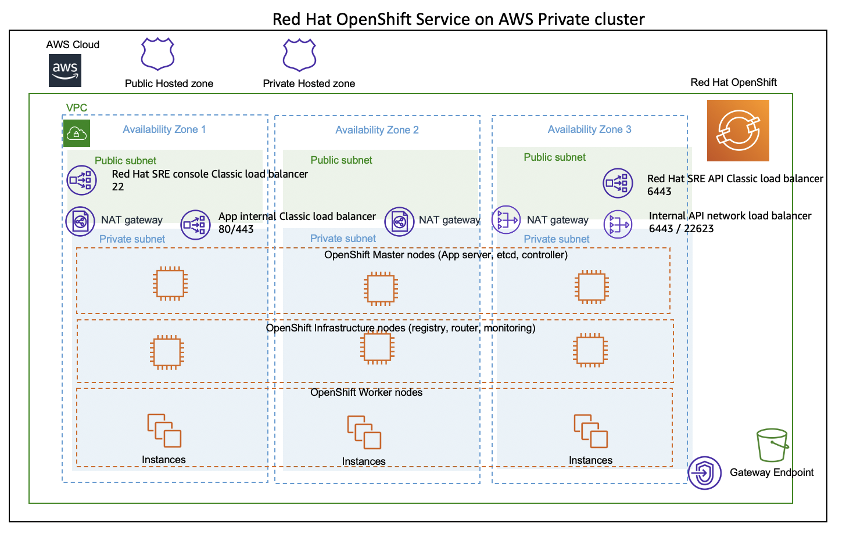Click the Gateway Endpoint shield icon
Screen dimensions: 846x534
[x=704, y=473]
